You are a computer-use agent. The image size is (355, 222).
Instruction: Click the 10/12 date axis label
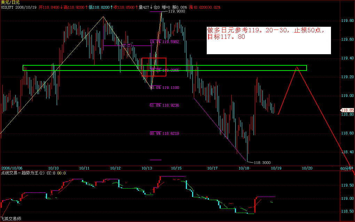pyautogui.click(x=115, y=168)
